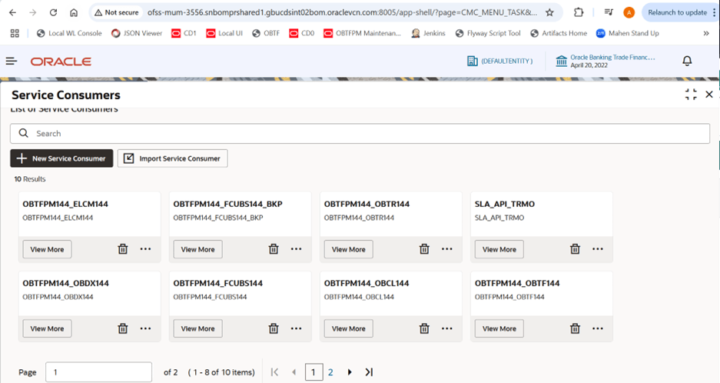Close the Service Consumers panel
The image size is (720, 383).
point(709,95)
